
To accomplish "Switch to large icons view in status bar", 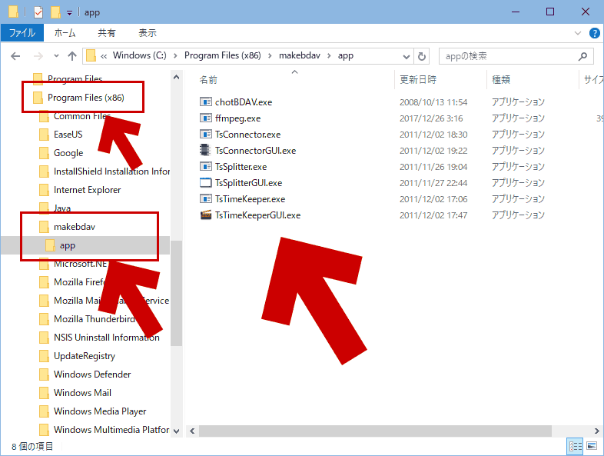I will pyautogui.click(x=592, y=446).
